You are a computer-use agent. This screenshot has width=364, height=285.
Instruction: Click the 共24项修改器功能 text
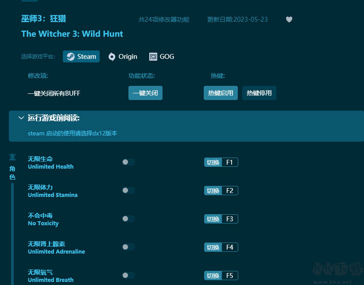(x=164, y=19)
